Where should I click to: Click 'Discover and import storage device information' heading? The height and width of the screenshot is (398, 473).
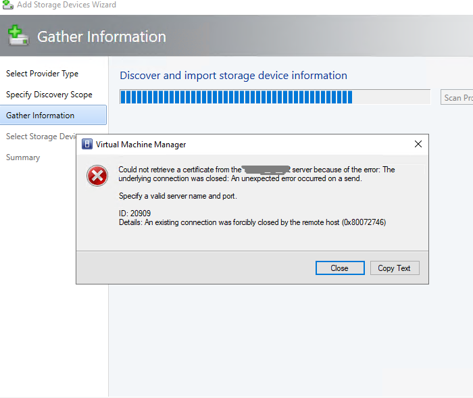point(234,76)
